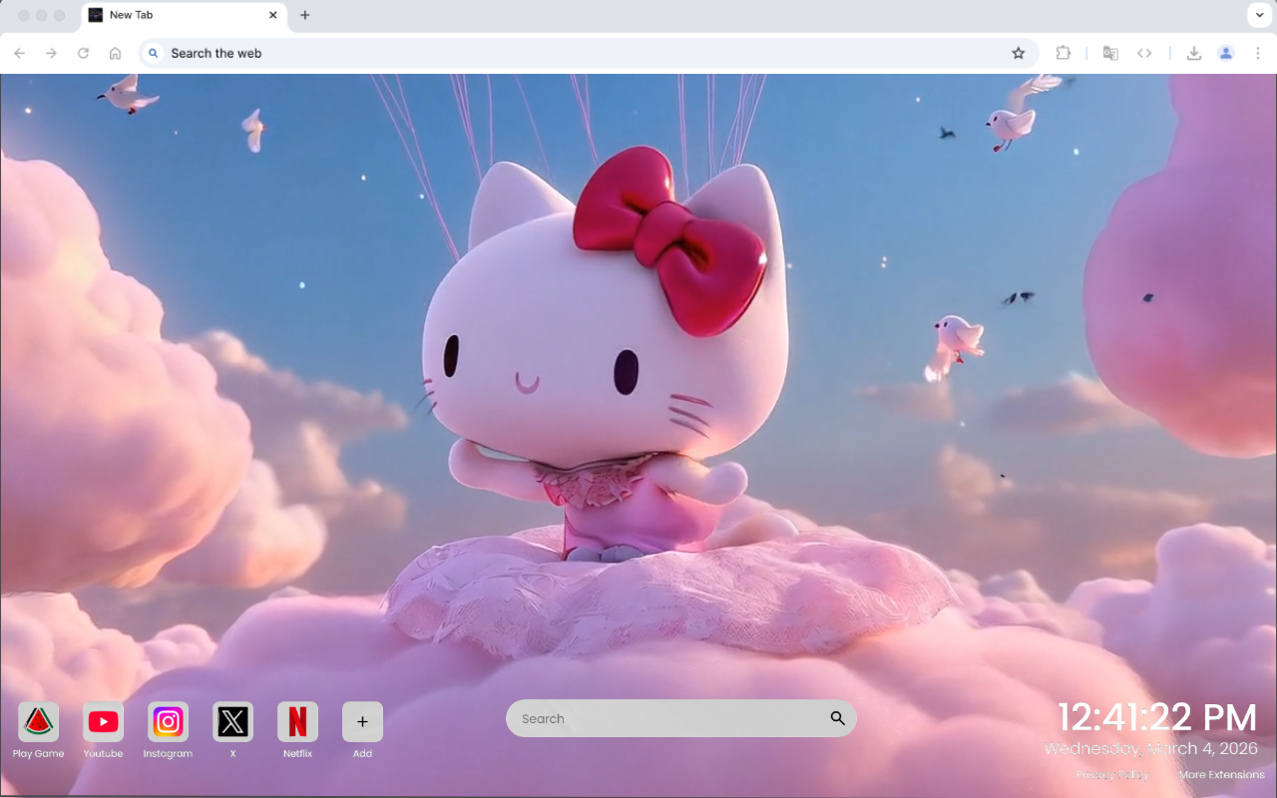Reload the current page
Image resolution: width=1277 pixels, height=798 pixels.
(84, 53)
